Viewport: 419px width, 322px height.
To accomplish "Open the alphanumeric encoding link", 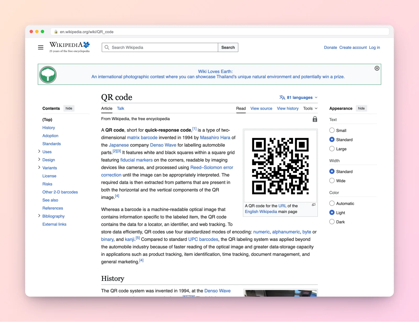I will (x=286, y=232).
